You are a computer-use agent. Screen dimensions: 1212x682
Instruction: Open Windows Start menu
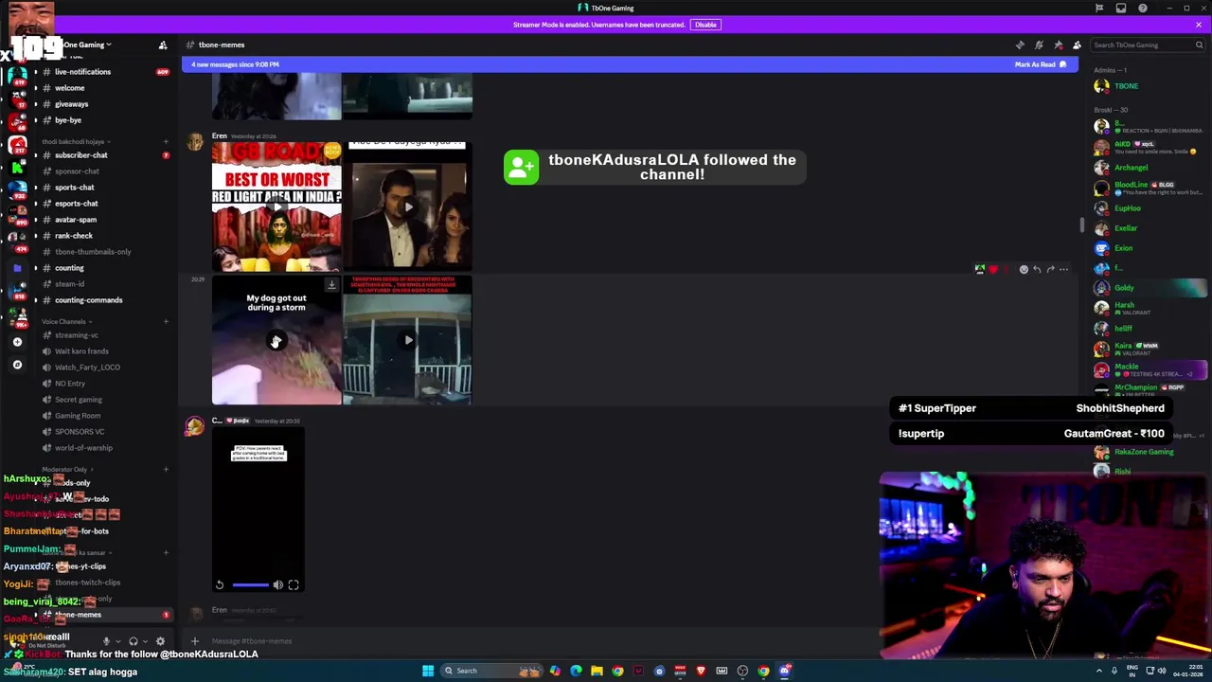click(x=428, y=671)
